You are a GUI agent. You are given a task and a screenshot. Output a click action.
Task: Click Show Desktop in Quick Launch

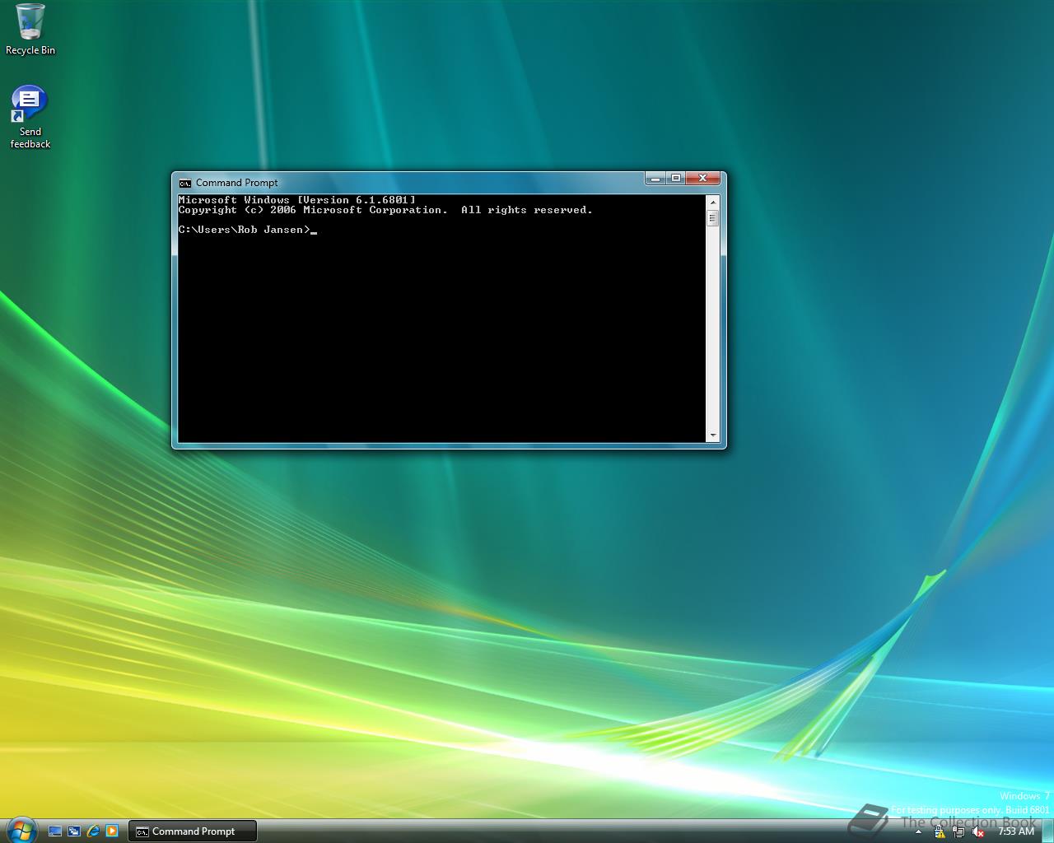[55, 831]
